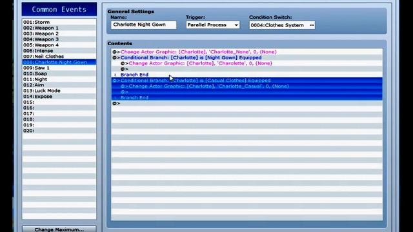The width and height of the screenshot is (413, 232).
Task: Select the empty command line inside Casual Clothes branch
Action: pos(247,92)
